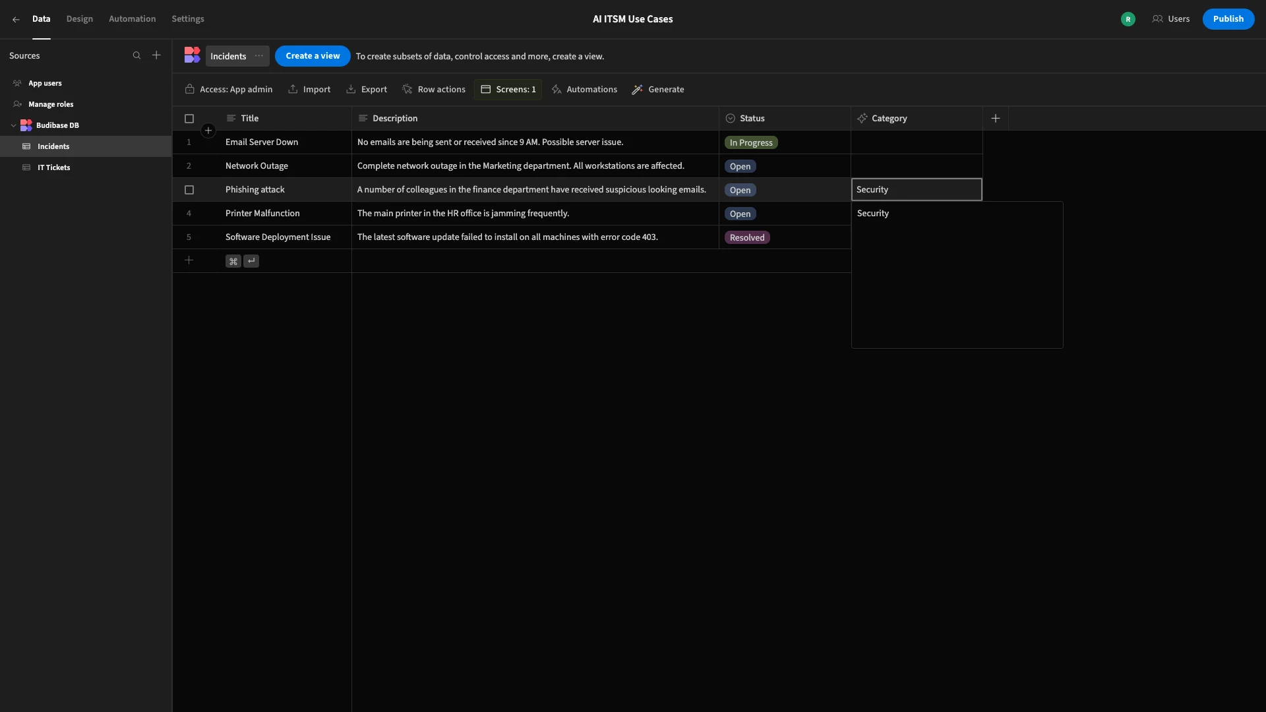Click Software Deployment Issue title cell
Screen dimensions: 1266x712
[x=286, y=237]
